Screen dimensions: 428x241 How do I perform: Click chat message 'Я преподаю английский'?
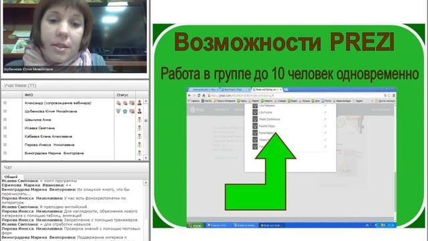pos(64,207)
